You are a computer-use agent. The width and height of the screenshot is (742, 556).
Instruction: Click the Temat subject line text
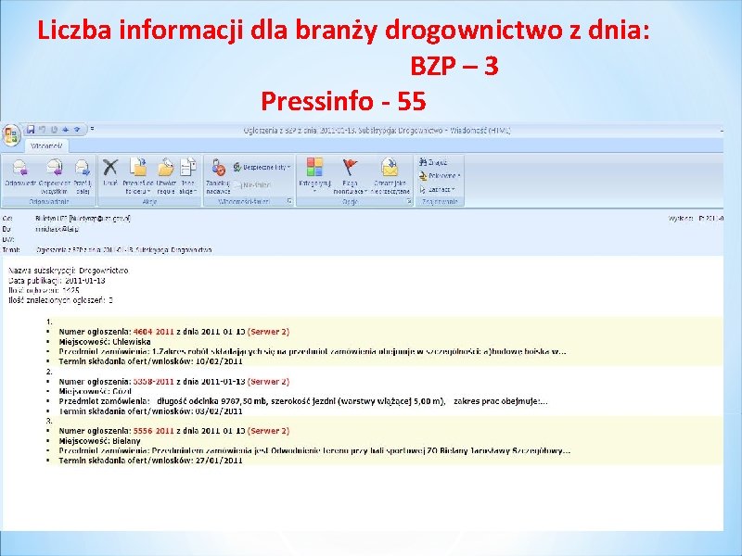(124, 249)
